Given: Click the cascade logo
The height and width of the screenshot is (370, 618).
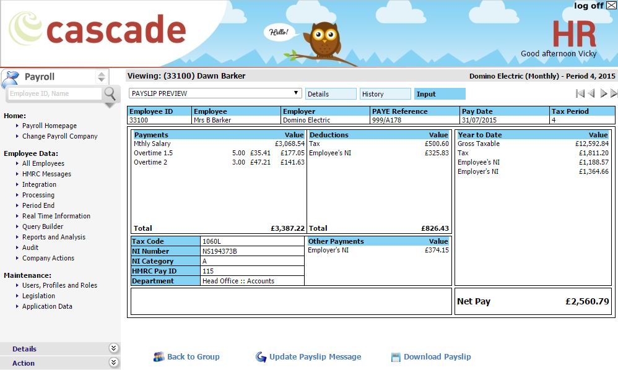Looking at the screenshot, I should pyautogui.click(x=97, y=29).
